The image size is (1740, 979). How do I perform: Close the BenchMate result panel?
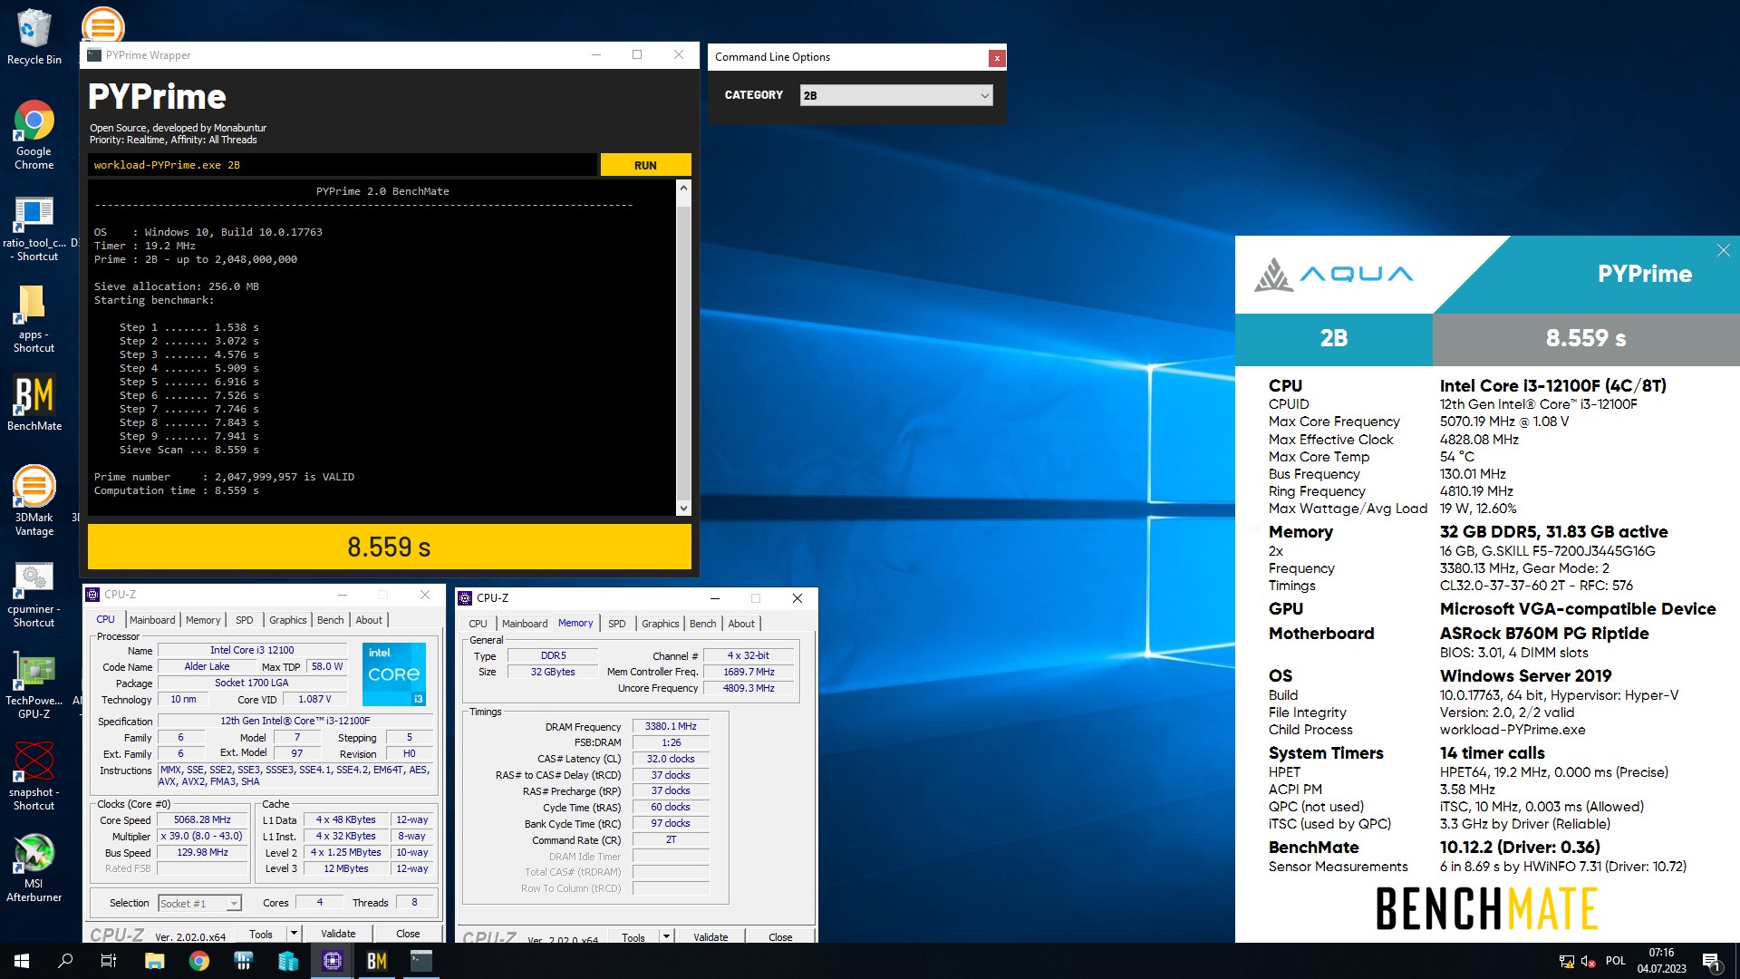[x=1723, y=250]
